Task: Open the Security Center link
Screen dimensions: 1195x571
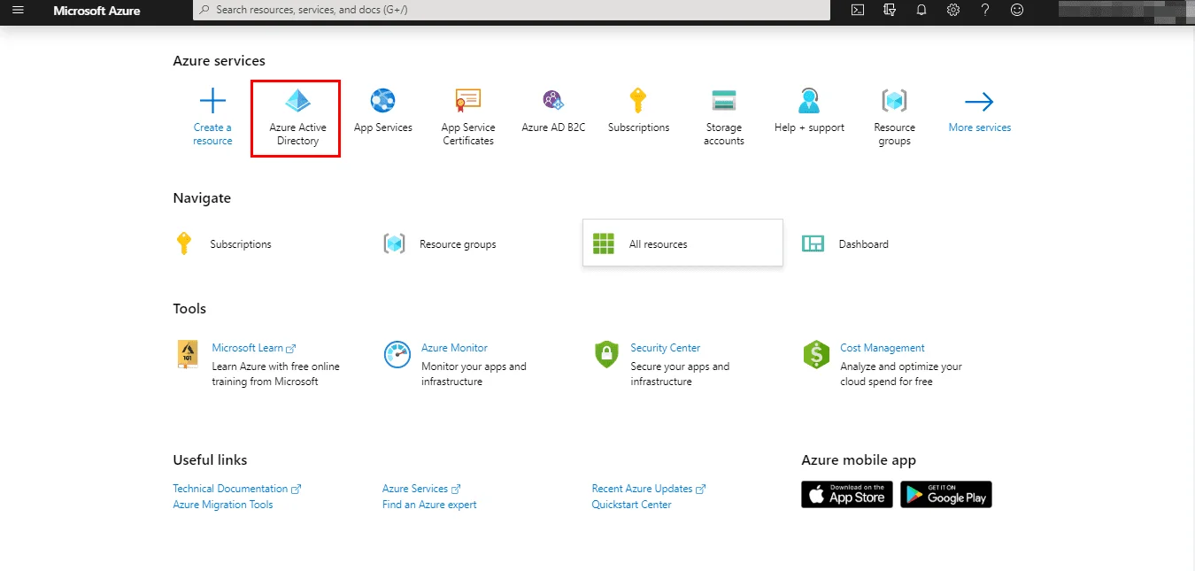Action: (665, 348)
